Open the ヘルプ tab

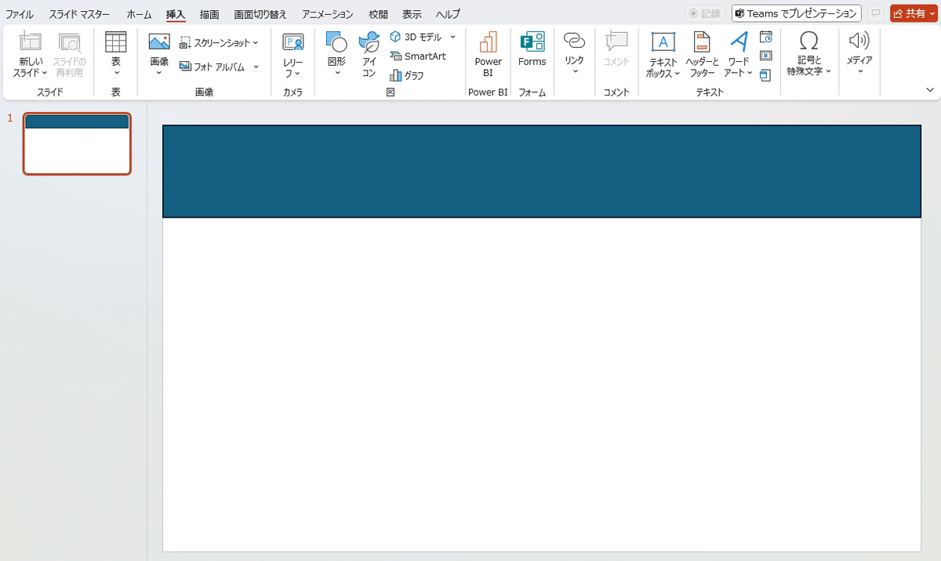coord(448,14)
